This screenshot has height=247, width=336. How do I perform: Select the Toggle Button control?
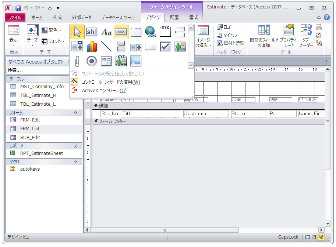[121, 46]
